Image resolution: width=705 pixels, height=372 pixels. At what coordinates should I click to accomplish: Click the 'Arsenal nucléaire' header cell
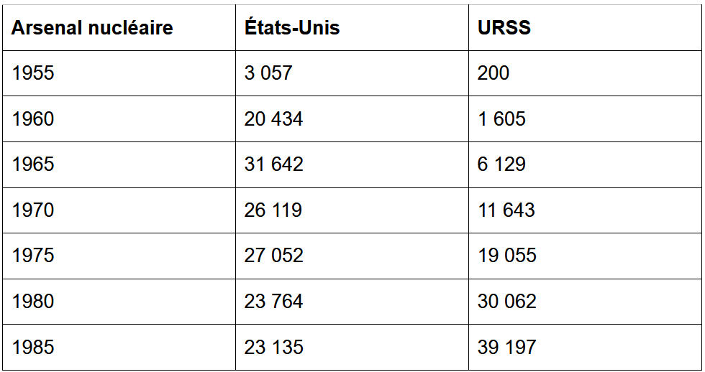119,28
